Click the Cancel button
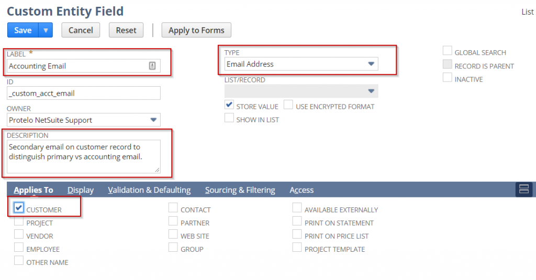 click(x=81, y=30)
